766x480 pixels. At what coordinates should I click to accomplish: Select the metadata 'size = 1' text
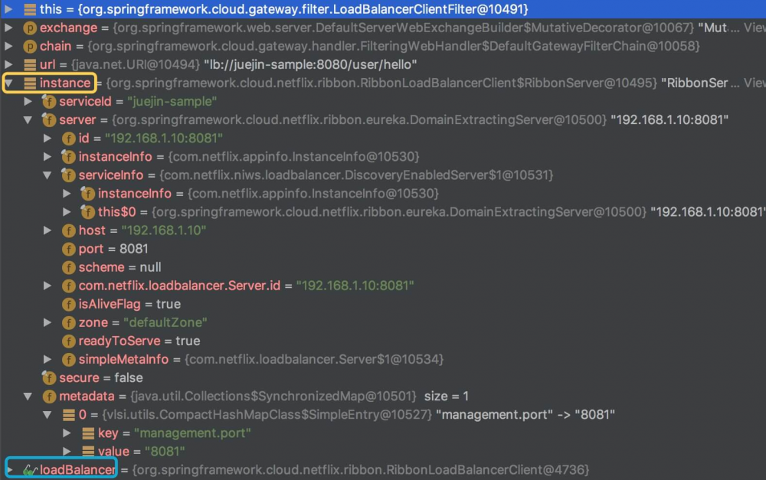click(447, 397)
